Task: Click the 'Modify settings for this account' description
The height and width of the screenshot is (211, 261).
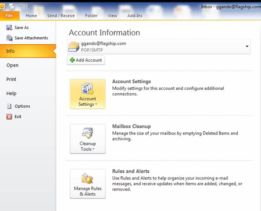Action: 168,91
